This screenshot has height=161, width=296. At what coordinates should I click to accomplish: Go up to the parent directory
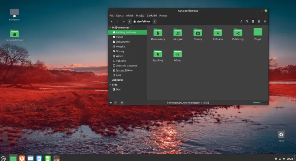pyautogui.click(x=123, y=21)
